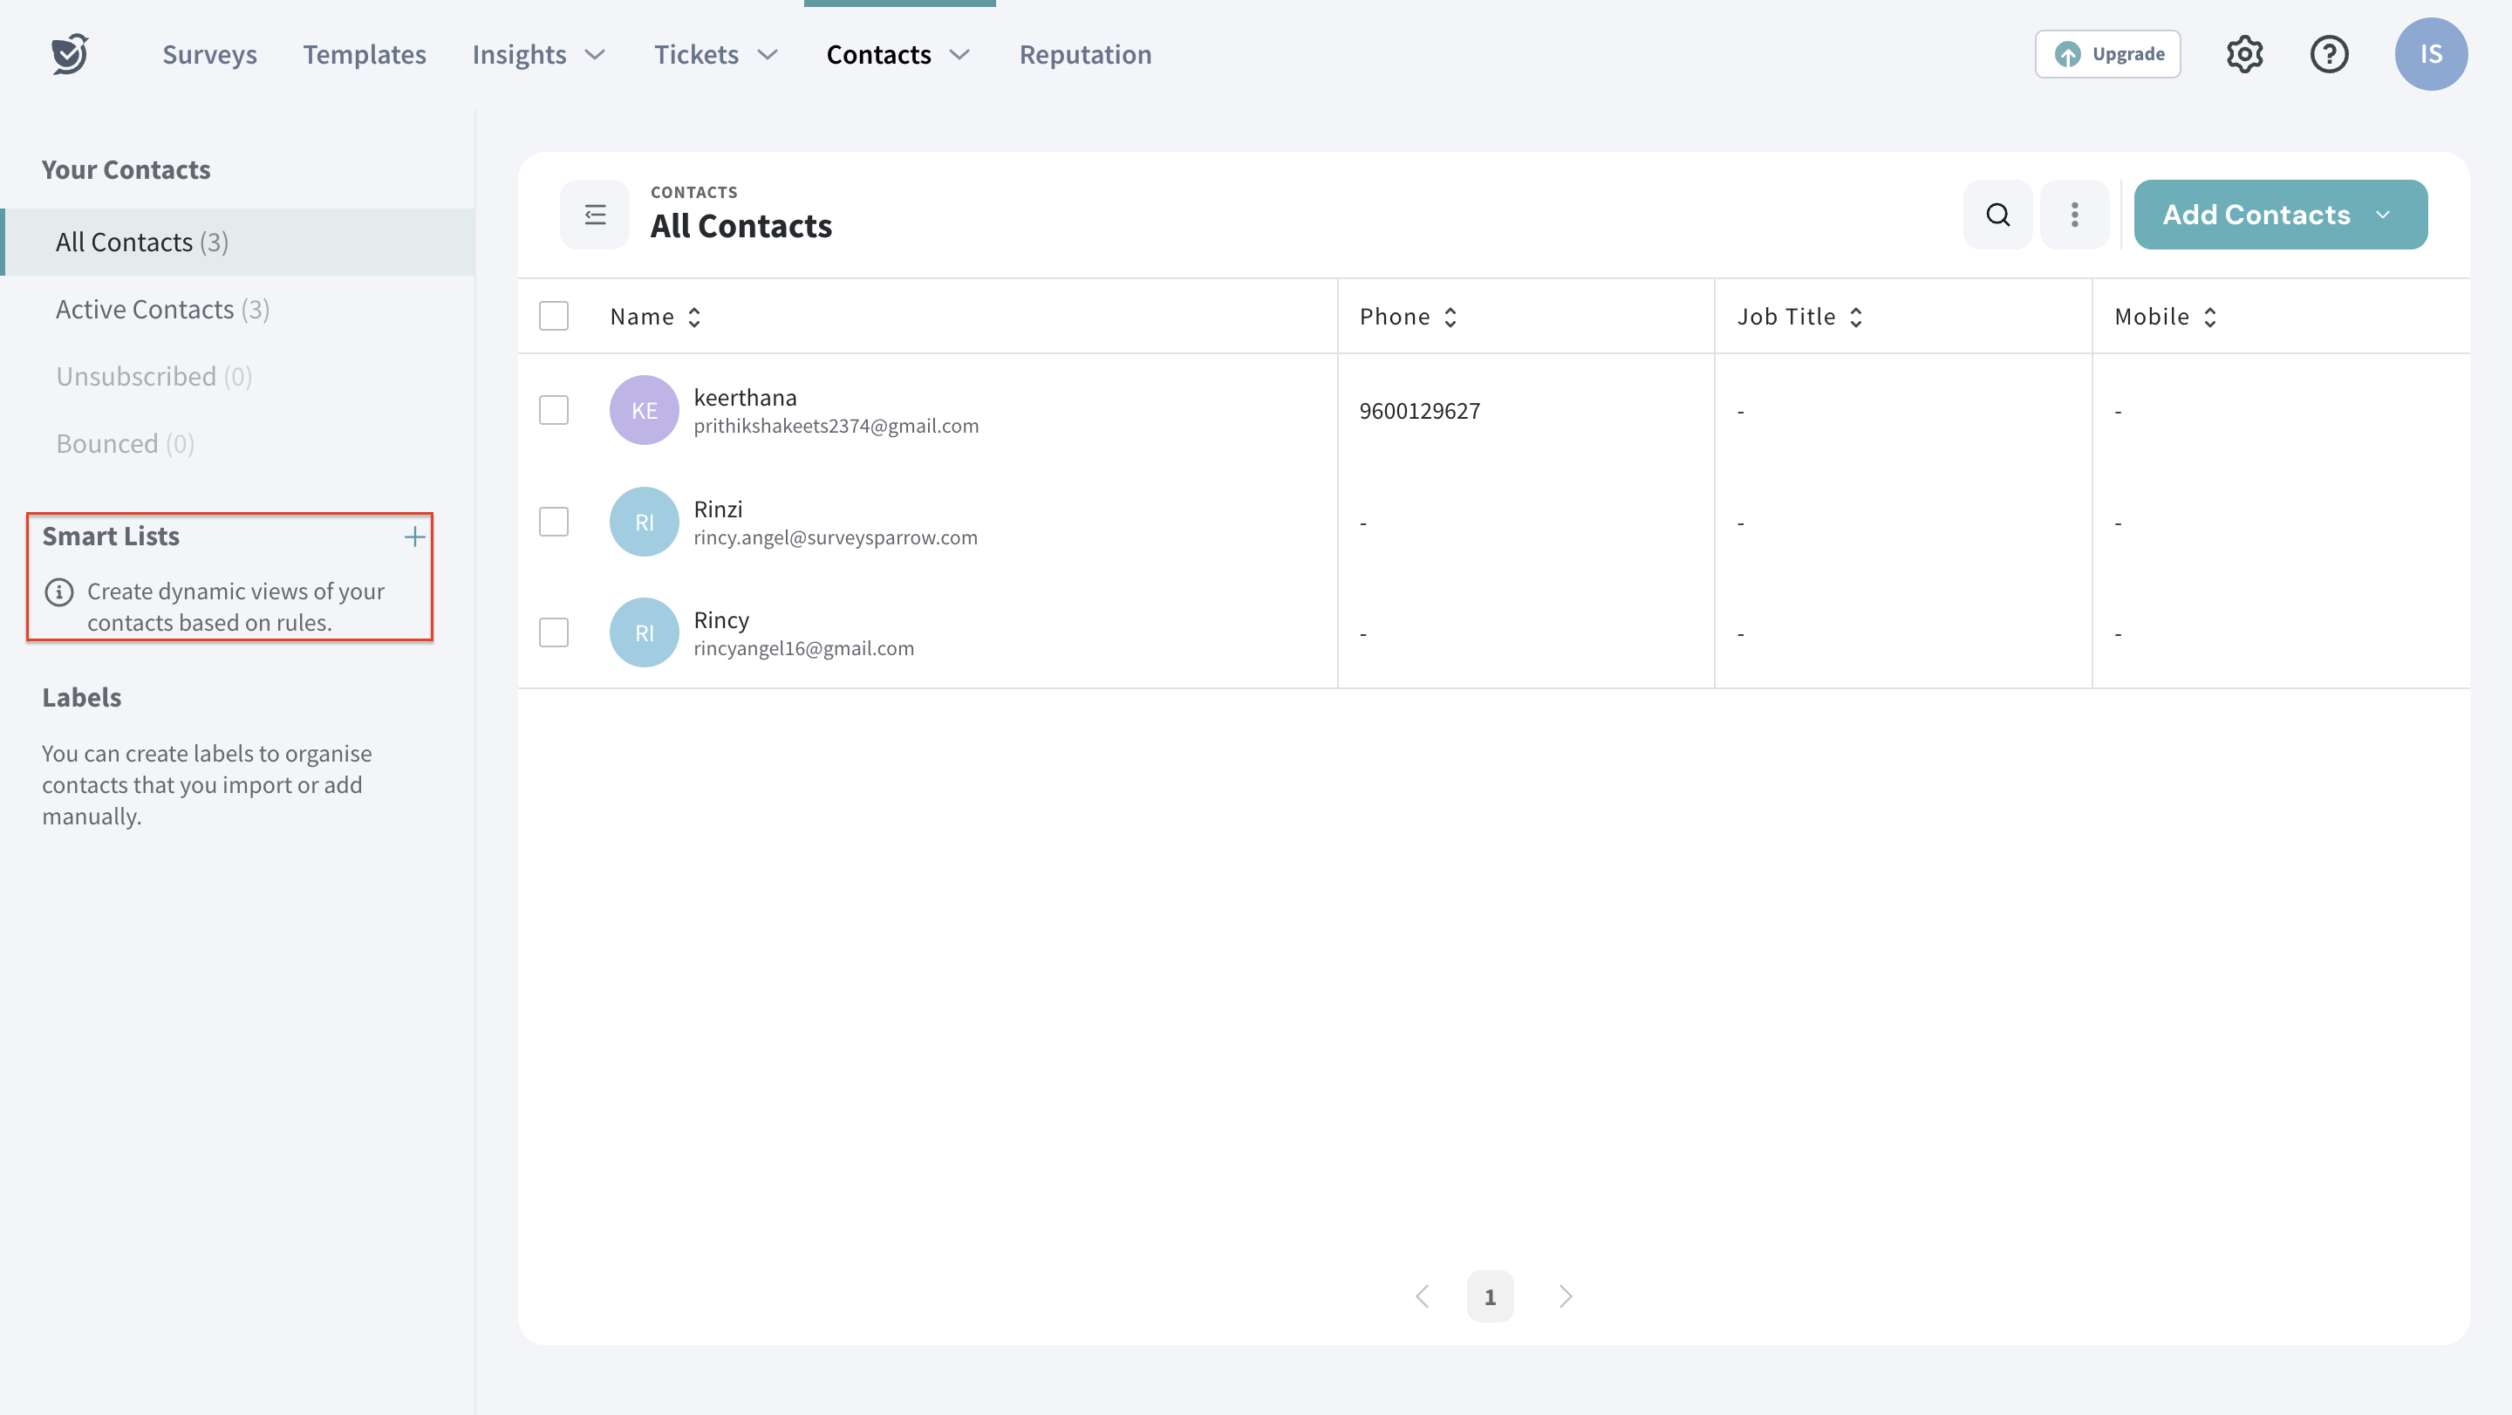
Task: Select all contacts header checkbox
Action: click(x=554, y=316)
